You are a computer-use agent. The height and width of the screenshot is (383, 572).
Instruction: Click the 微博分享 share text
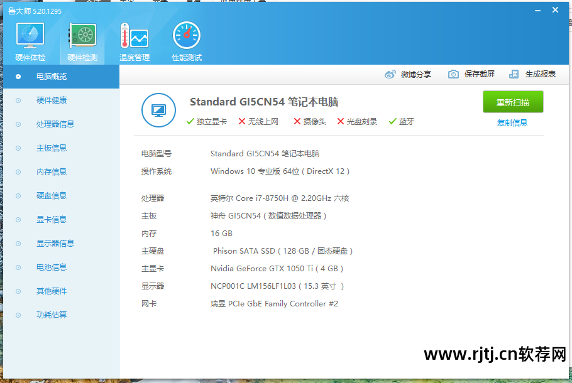[416, 74]
